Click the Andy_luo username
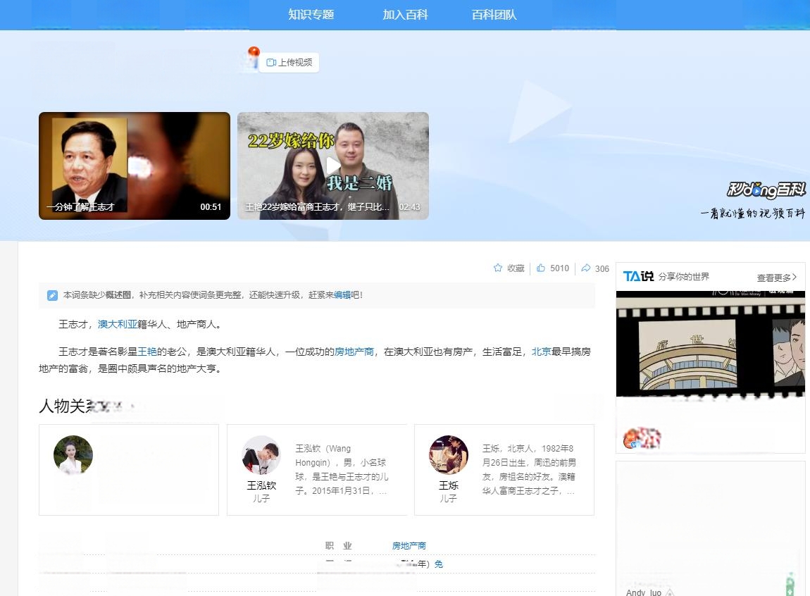810x596 pixels. click(644, 592)
